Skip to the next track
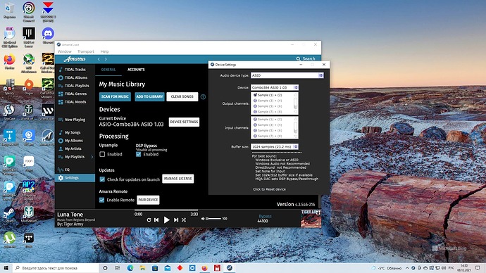486x273 pixels. point(176,220)
